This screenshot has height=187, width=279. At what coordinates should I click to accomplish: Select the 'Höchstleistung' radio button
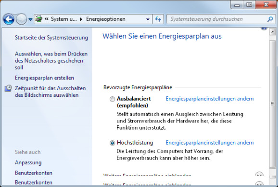coord(112,143)
